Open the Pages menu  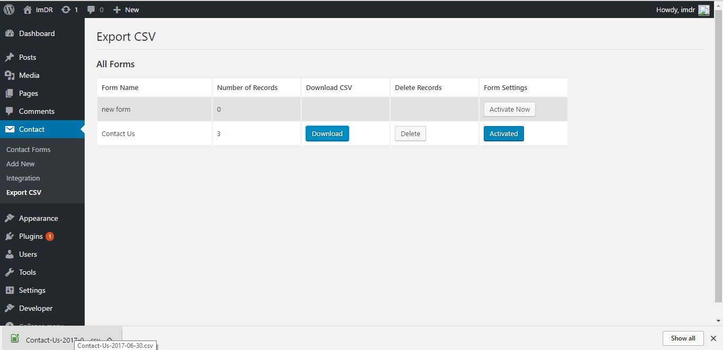click(42, 93)
